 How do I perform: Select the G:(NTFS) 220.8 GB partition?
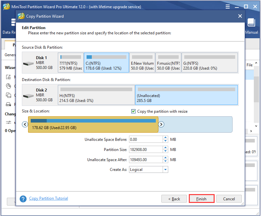click(x=210, y=63)
